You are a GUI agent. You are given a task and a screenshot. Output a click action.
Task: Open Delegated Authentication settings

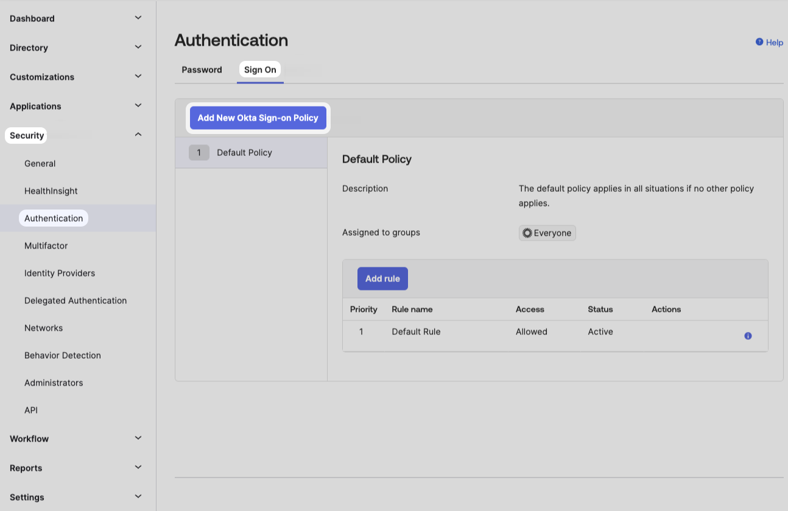76,300
